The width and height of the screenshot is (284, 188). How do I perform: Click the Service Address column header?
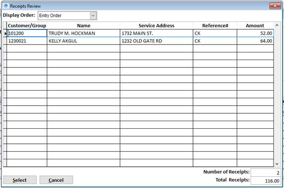click(156, 25)
